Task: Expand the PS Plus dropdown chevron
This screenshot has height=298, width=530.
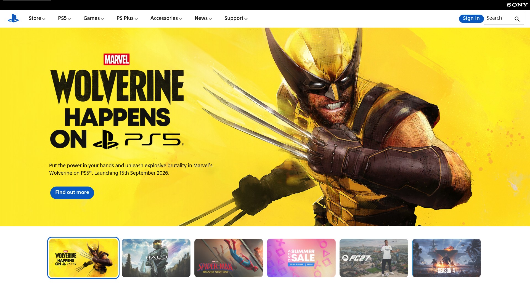Action: pyautogui.click(x=136, y=19)
